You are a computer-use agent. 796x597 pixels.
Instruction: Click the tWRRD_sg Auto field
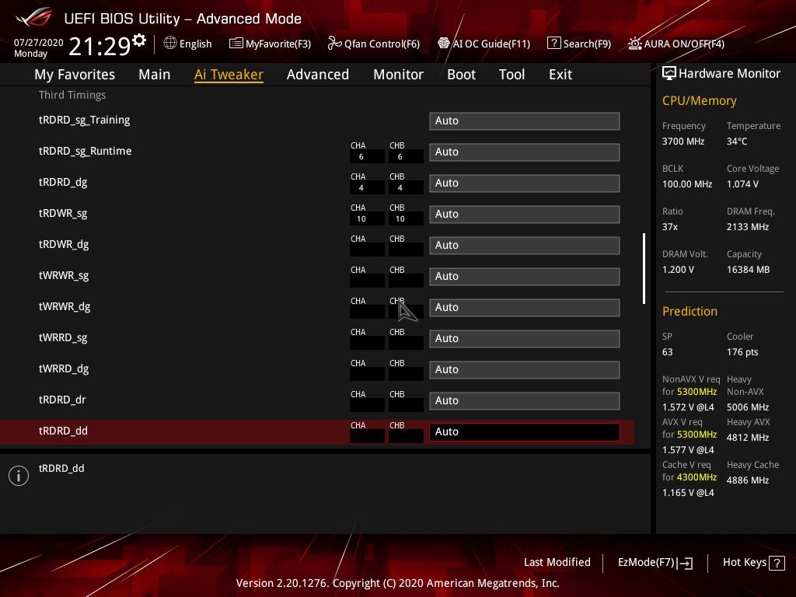click(x=525, y=339)
